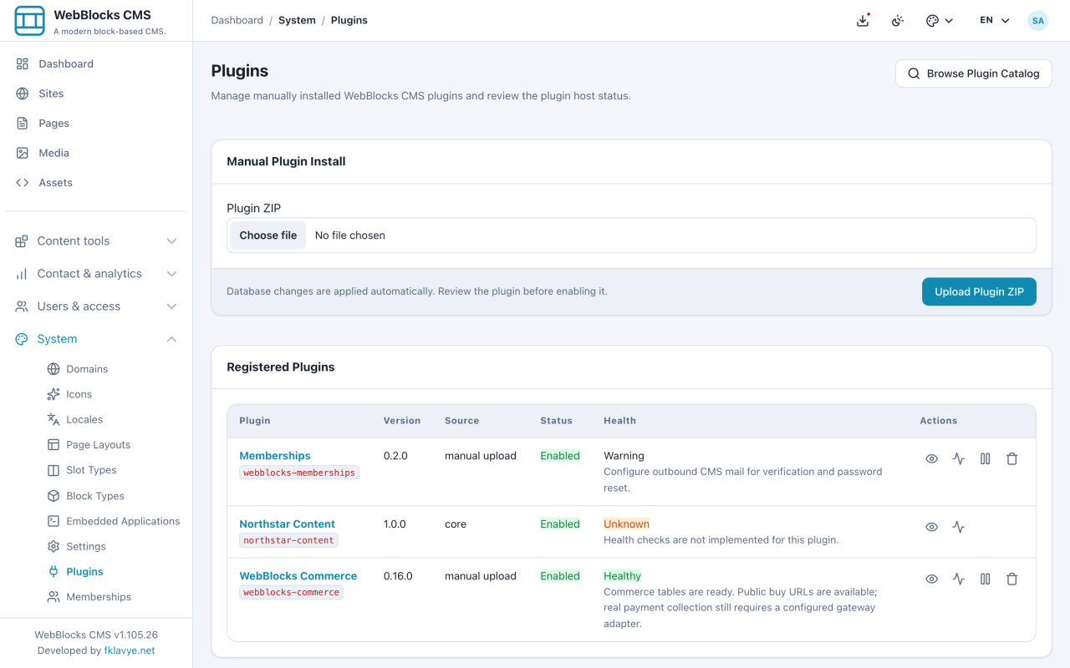Image resolution: width=1070 pixels, height=668 pixels.
Task: Run health check for Northstar Content
Action: point(958,527)
